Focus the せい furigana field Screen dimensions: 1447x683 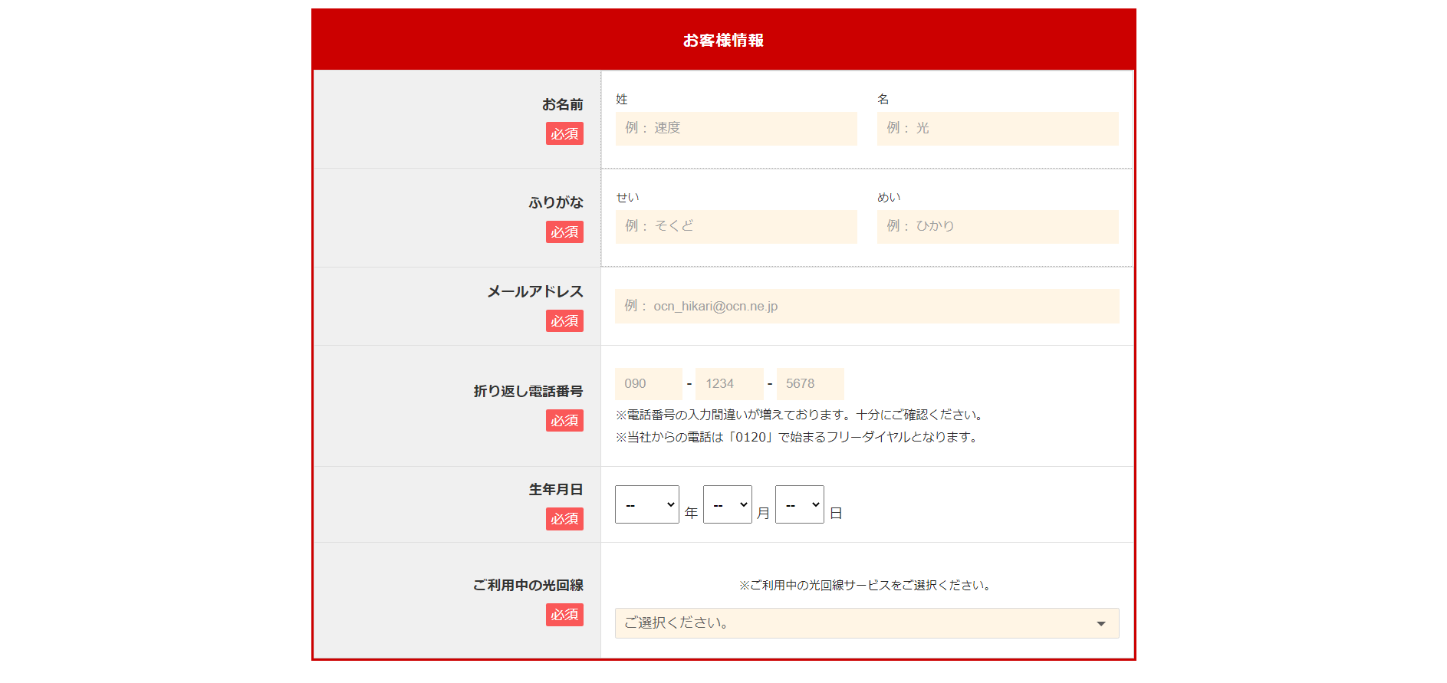pos(736,226)
